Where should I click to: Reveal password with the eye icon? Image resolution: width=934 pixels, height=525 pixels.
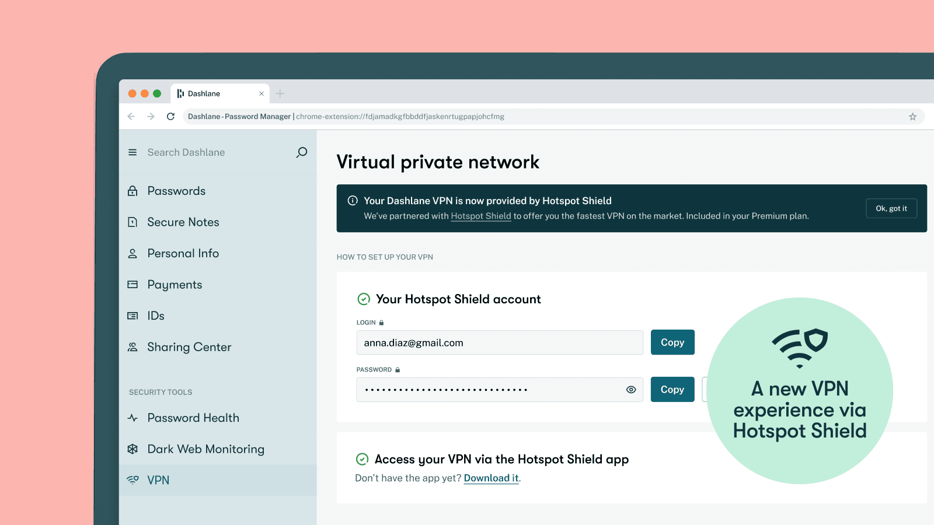point(630,390)
